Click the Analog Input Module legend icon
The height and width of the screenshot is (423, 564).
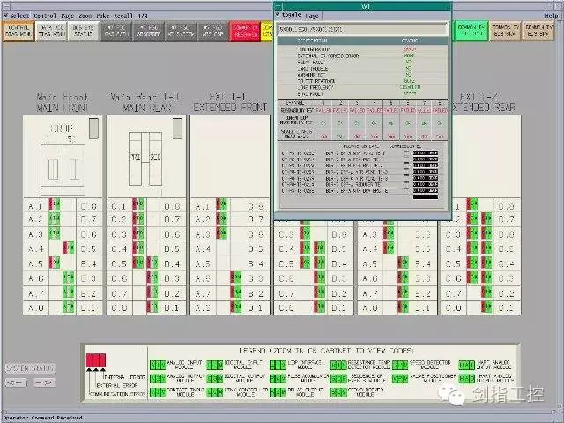point(156,363)
